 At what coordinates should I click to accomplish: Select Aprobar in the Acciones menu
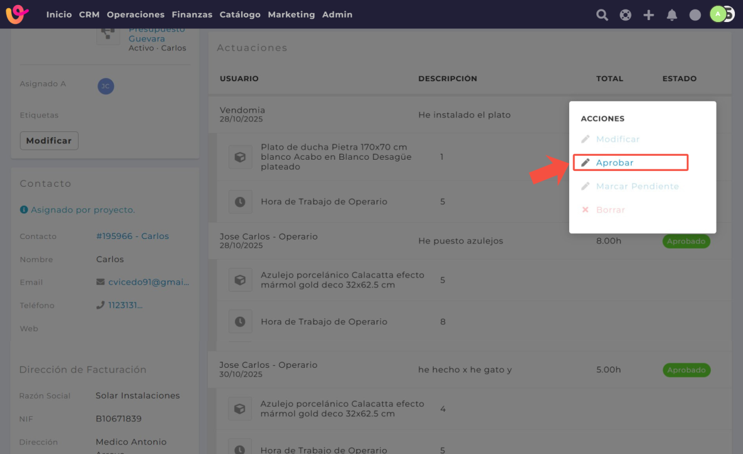click(615, 163)
